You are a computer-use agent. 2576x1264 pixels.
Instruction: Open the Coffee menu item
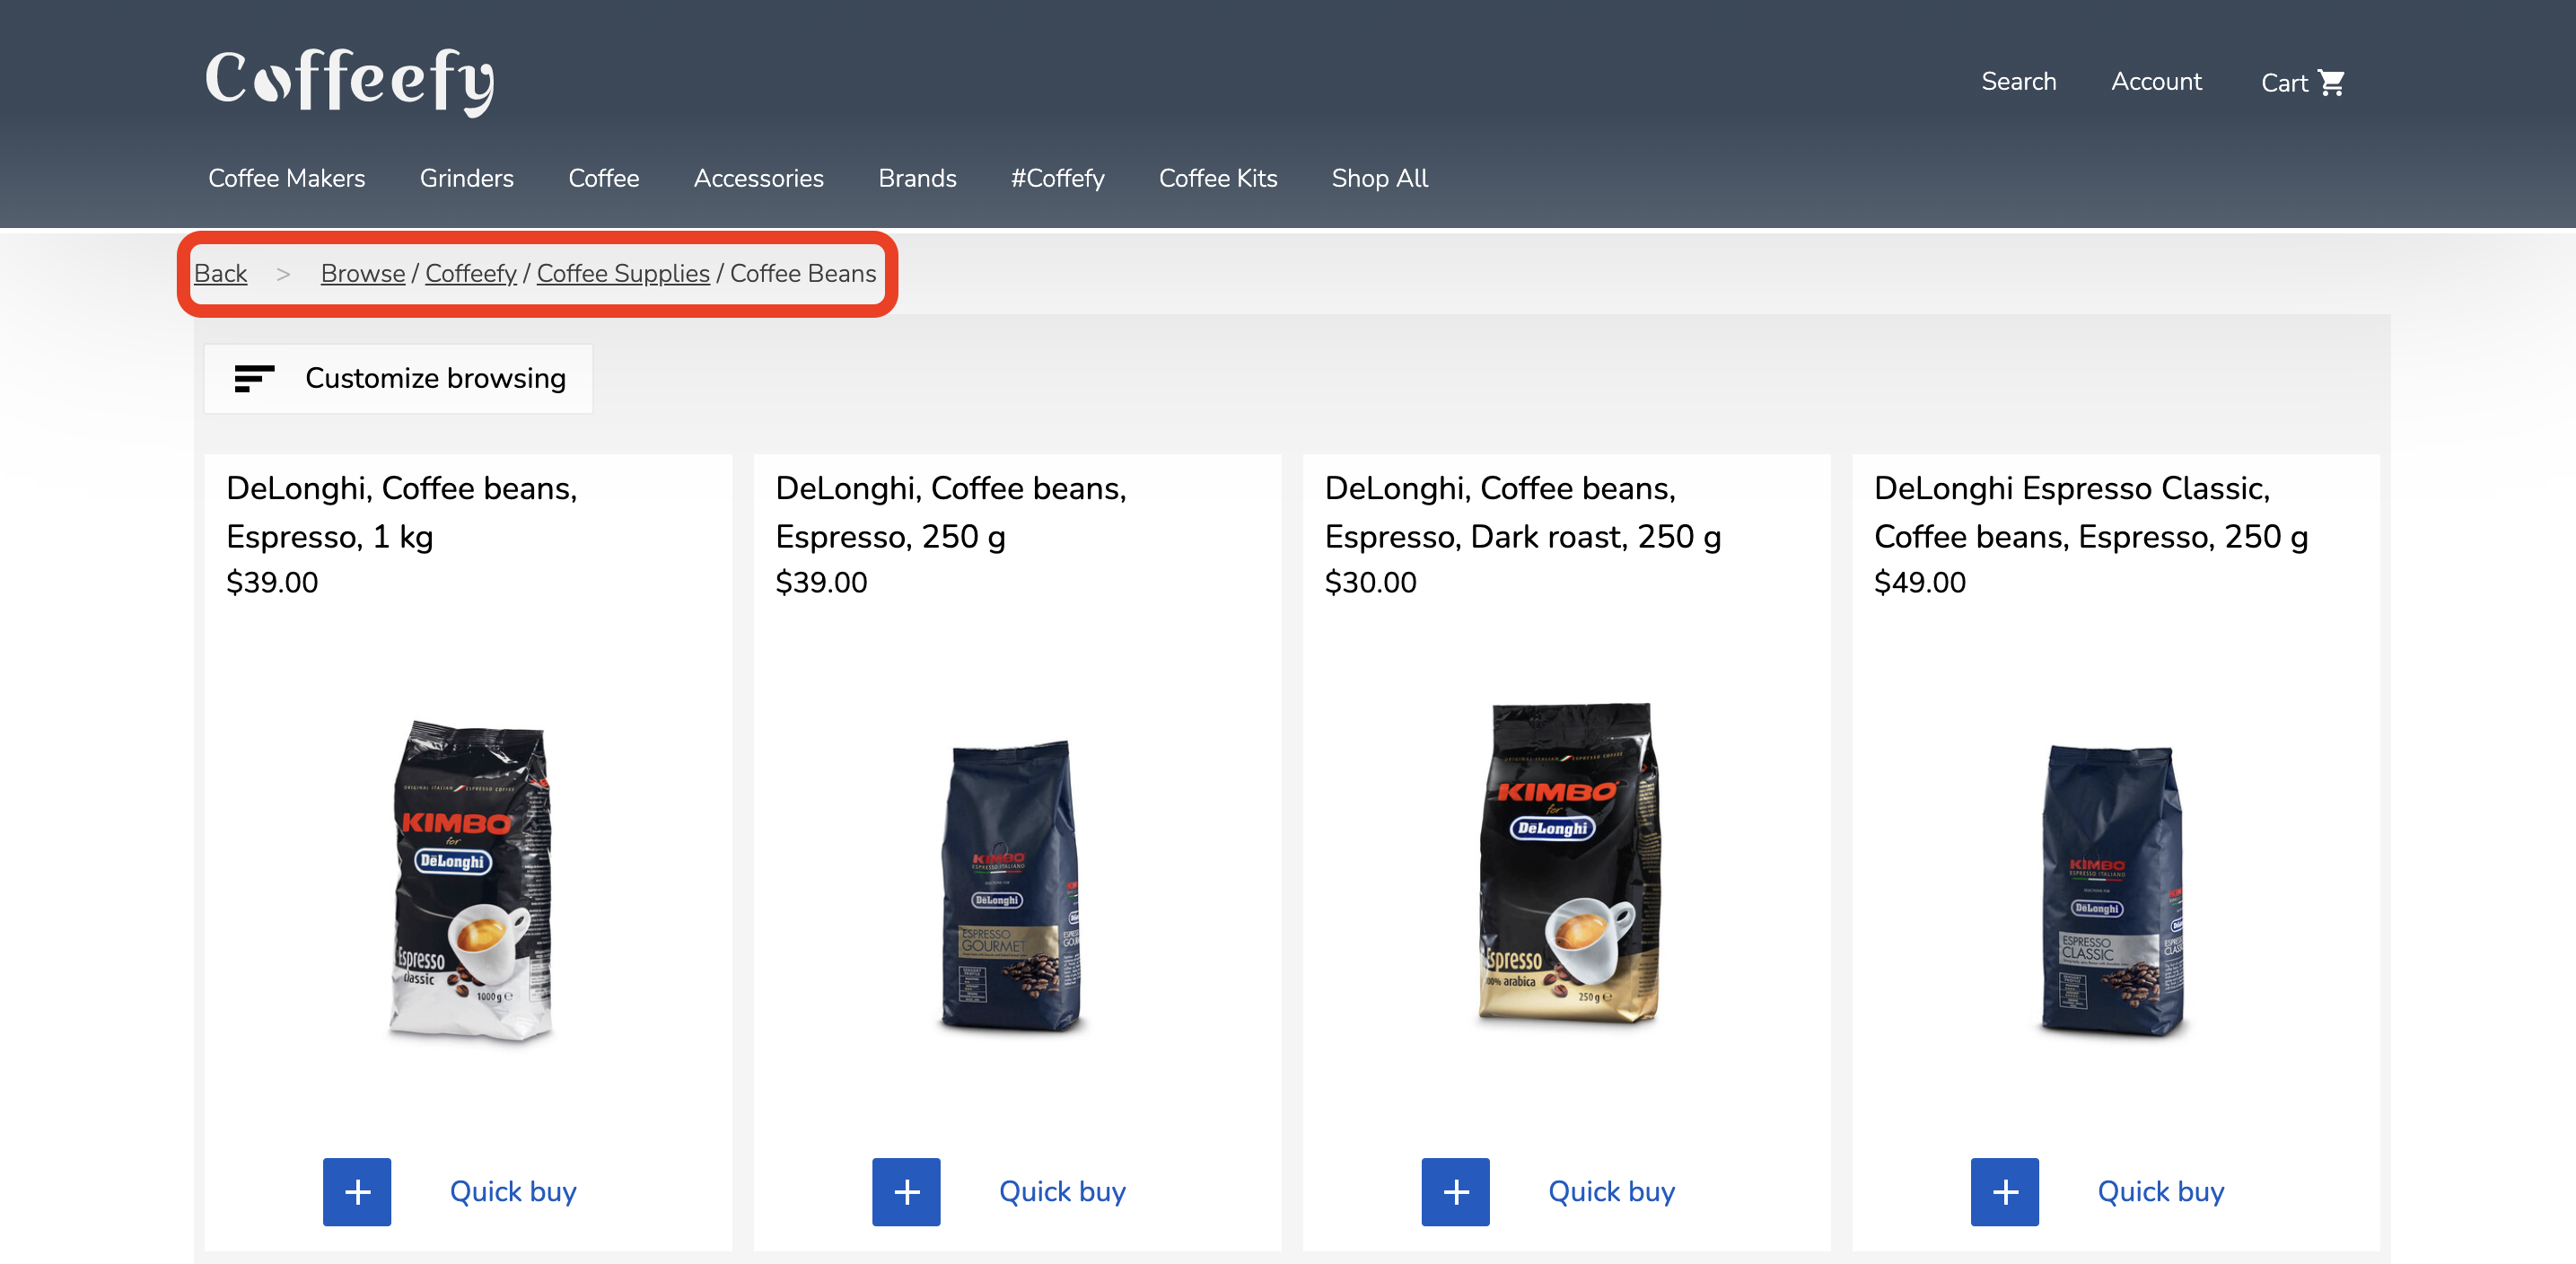click(603, 178)
